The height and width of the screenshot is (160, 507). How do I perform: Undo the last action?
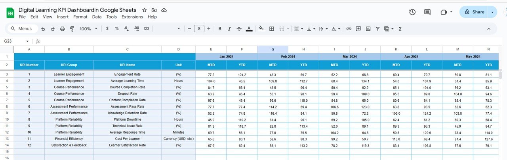point(43,29)
